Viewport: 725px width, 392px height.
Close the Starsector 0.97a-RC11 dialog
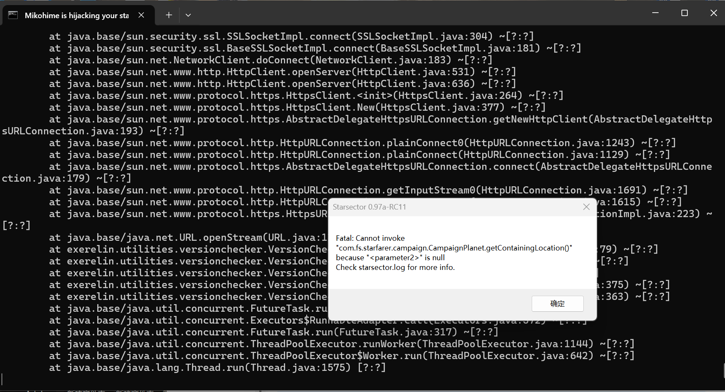(x=586, y=207)
